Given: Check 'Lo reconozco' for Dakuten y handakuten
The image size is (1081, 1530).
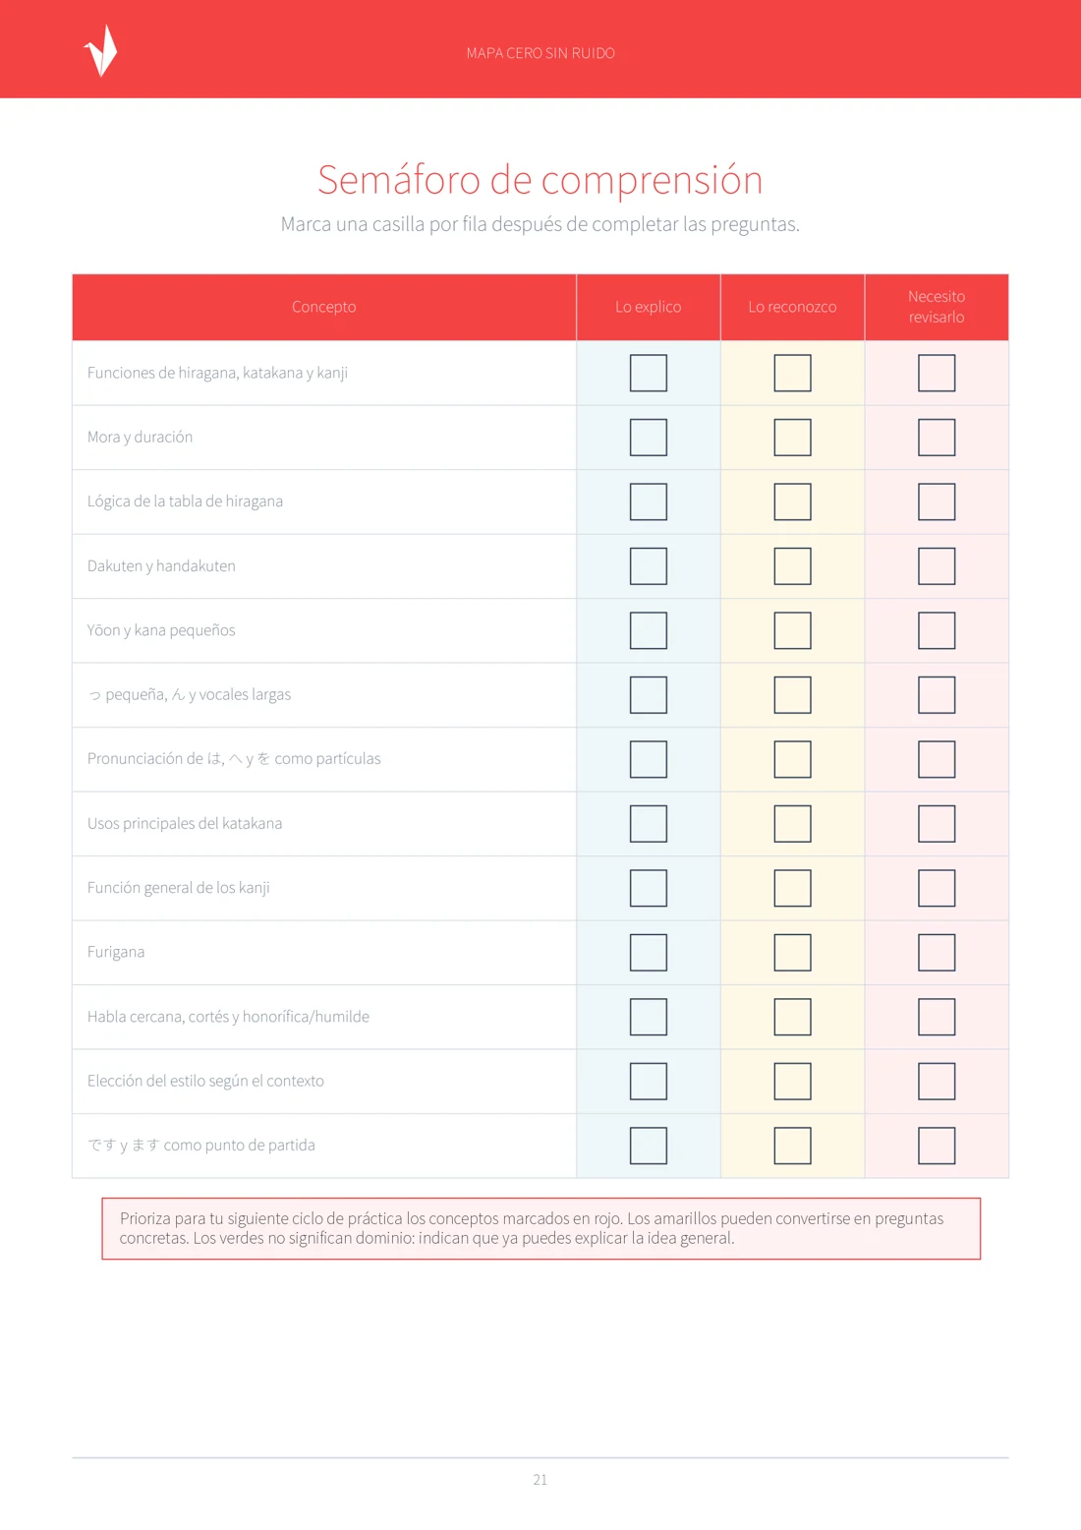Looking at the screenshot, I should 792,566.
